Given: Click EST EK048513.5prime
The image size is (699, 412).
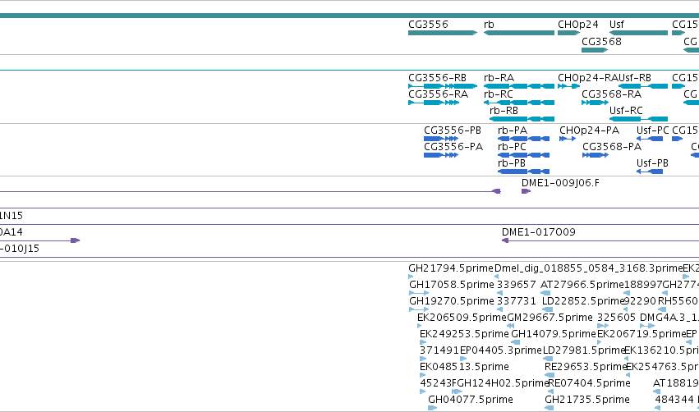Looking at the screenshot, I should coord(423,375).
